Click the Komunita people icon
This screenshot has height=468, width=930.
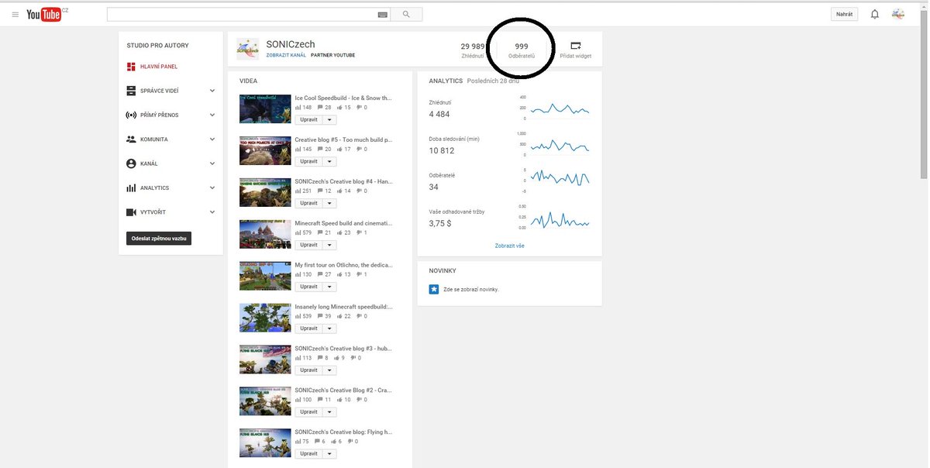[x=131, y=139]
